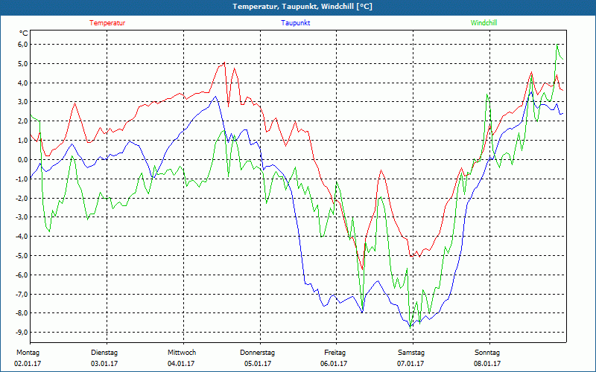Click the -1,0 y-axis value
Screen dimensions: 596x372
click(x=22, y=179)
